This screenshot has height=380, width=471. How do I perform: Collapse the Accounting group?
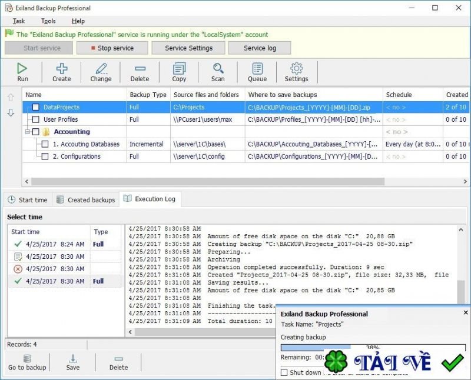tap(28, 132)
